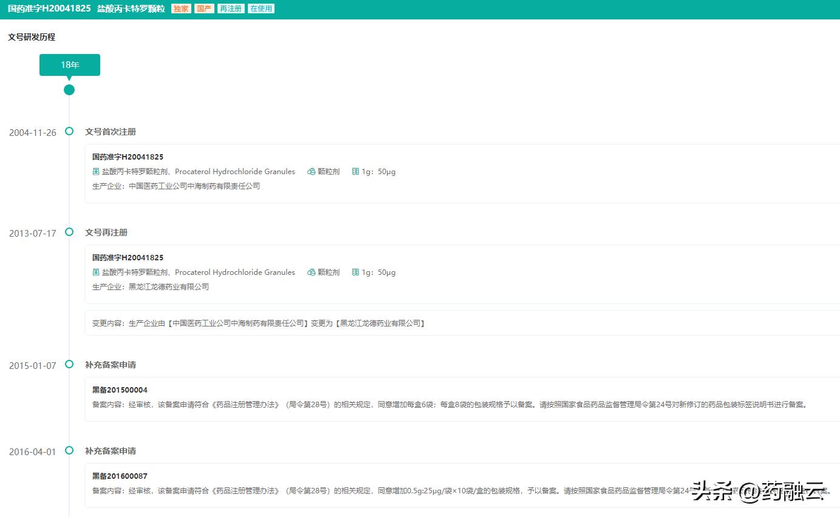Click the 备案内容 text under 黑备201500004
The image size is (840, 517).
click(x=452, y=405)
